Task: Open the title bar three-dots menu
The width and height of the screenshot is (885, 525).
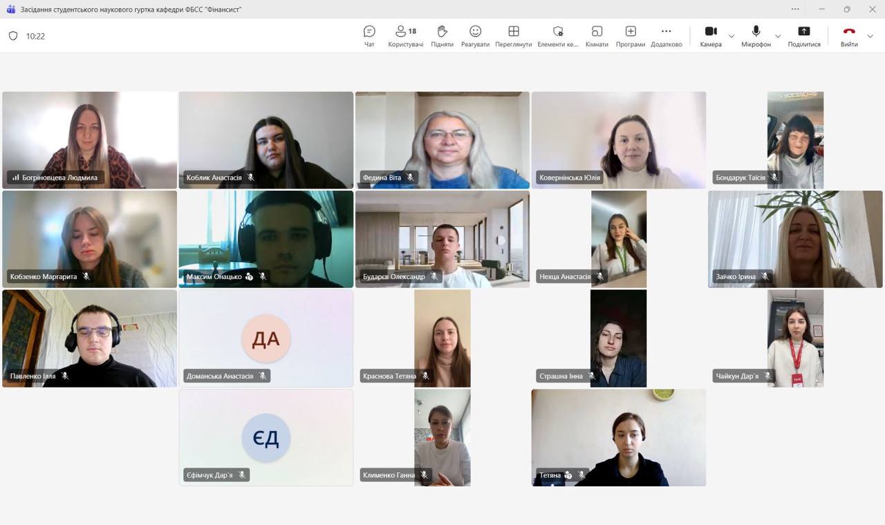Action: click(796, 9)
